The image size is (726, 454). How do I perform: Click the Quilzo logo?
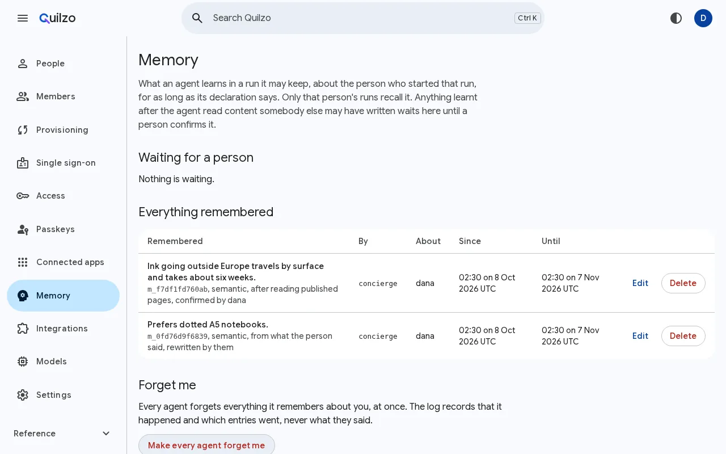57,18
